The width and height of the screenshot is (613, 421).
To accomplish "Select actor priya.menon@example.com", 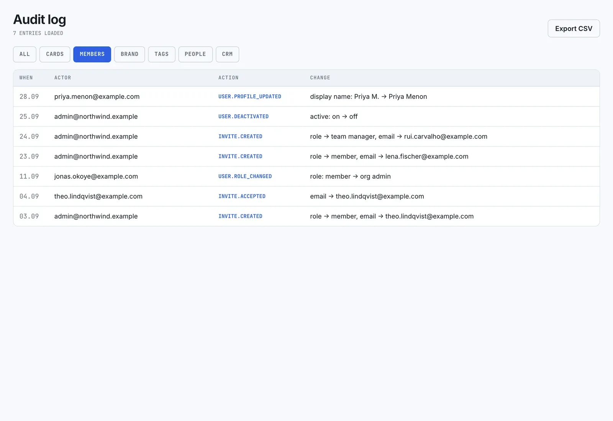I will click(x=97, y=97).
